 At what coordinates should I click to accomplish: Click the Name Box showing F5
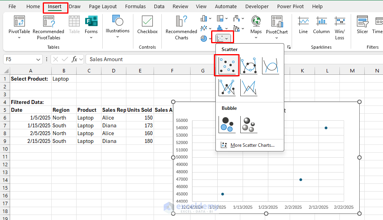coord(19,59)
